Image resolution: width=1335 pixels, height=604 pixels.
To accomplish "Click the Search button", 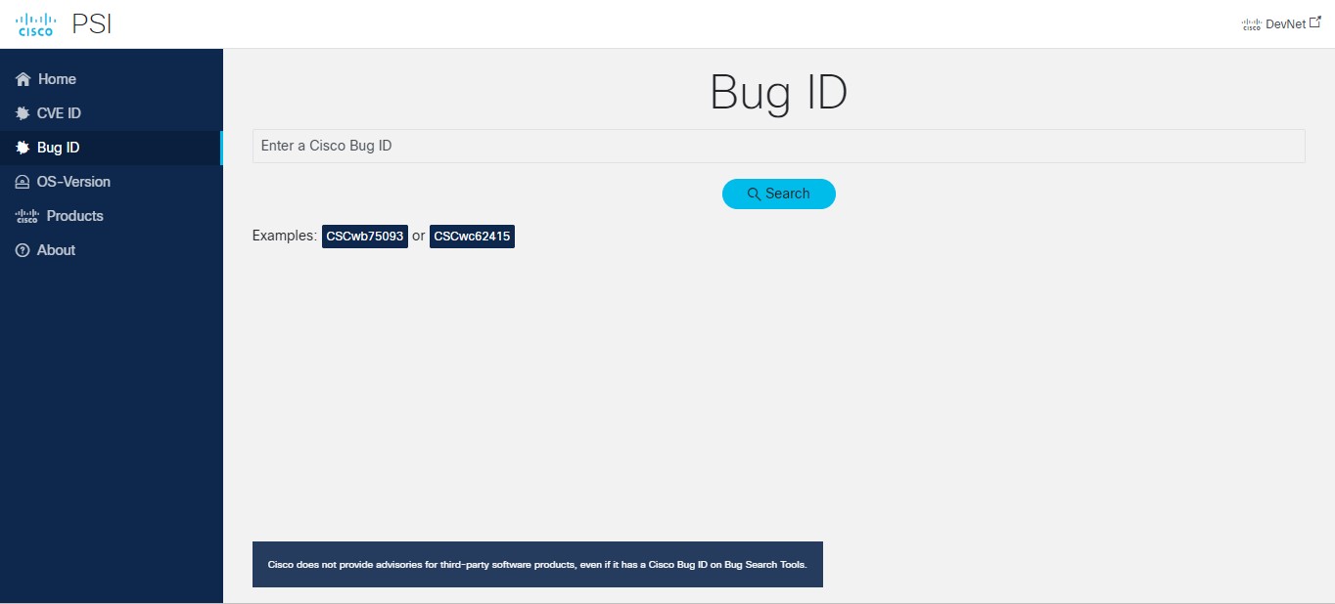I will click(x=779, y=194).
